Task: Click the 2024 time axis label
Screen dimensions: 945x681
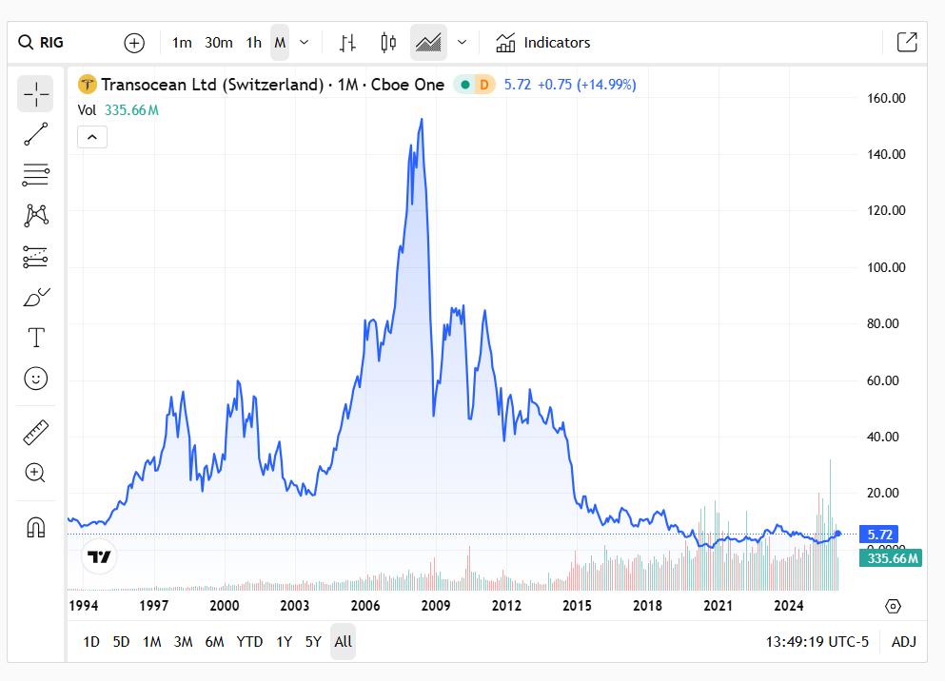Action: (x=788, y=606)
